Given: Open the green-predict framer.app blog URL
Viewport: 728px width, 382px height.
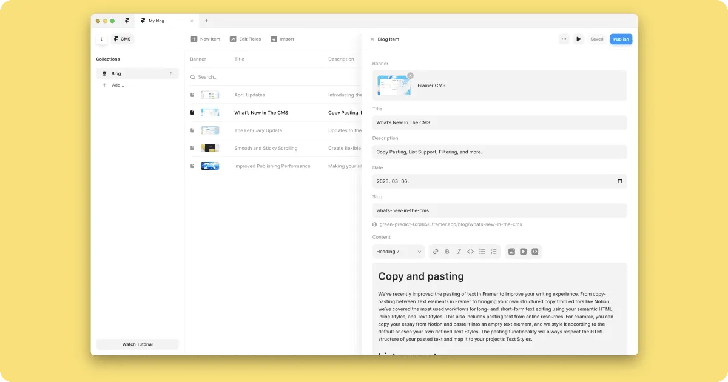Looking at the screenshot, I should pos(451,224).
